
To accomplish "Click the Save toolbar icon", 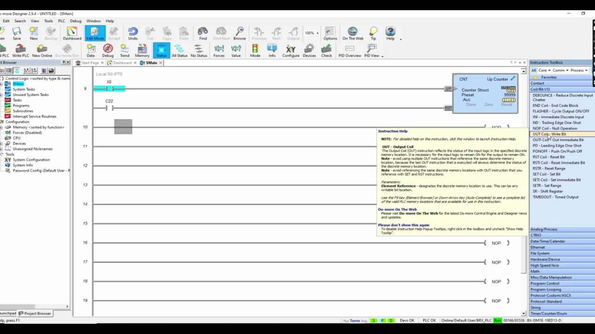I will (17, 33).
